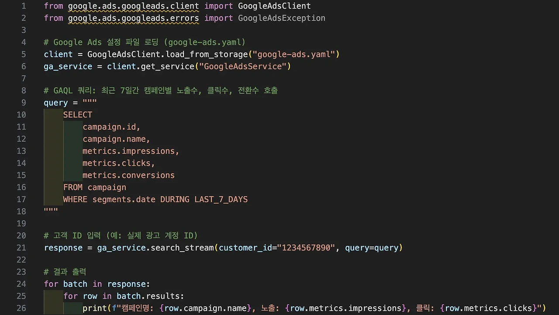
Task: Click the GAQL 쿼리 comment line
Action: coord(161,91)
